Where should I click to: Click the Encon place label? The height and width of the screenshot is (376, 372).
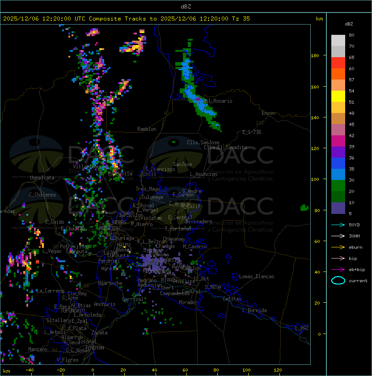(x=268, y=113)
